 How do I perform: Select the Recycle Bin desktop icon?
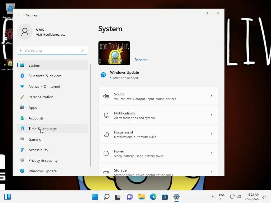(8, 11)
